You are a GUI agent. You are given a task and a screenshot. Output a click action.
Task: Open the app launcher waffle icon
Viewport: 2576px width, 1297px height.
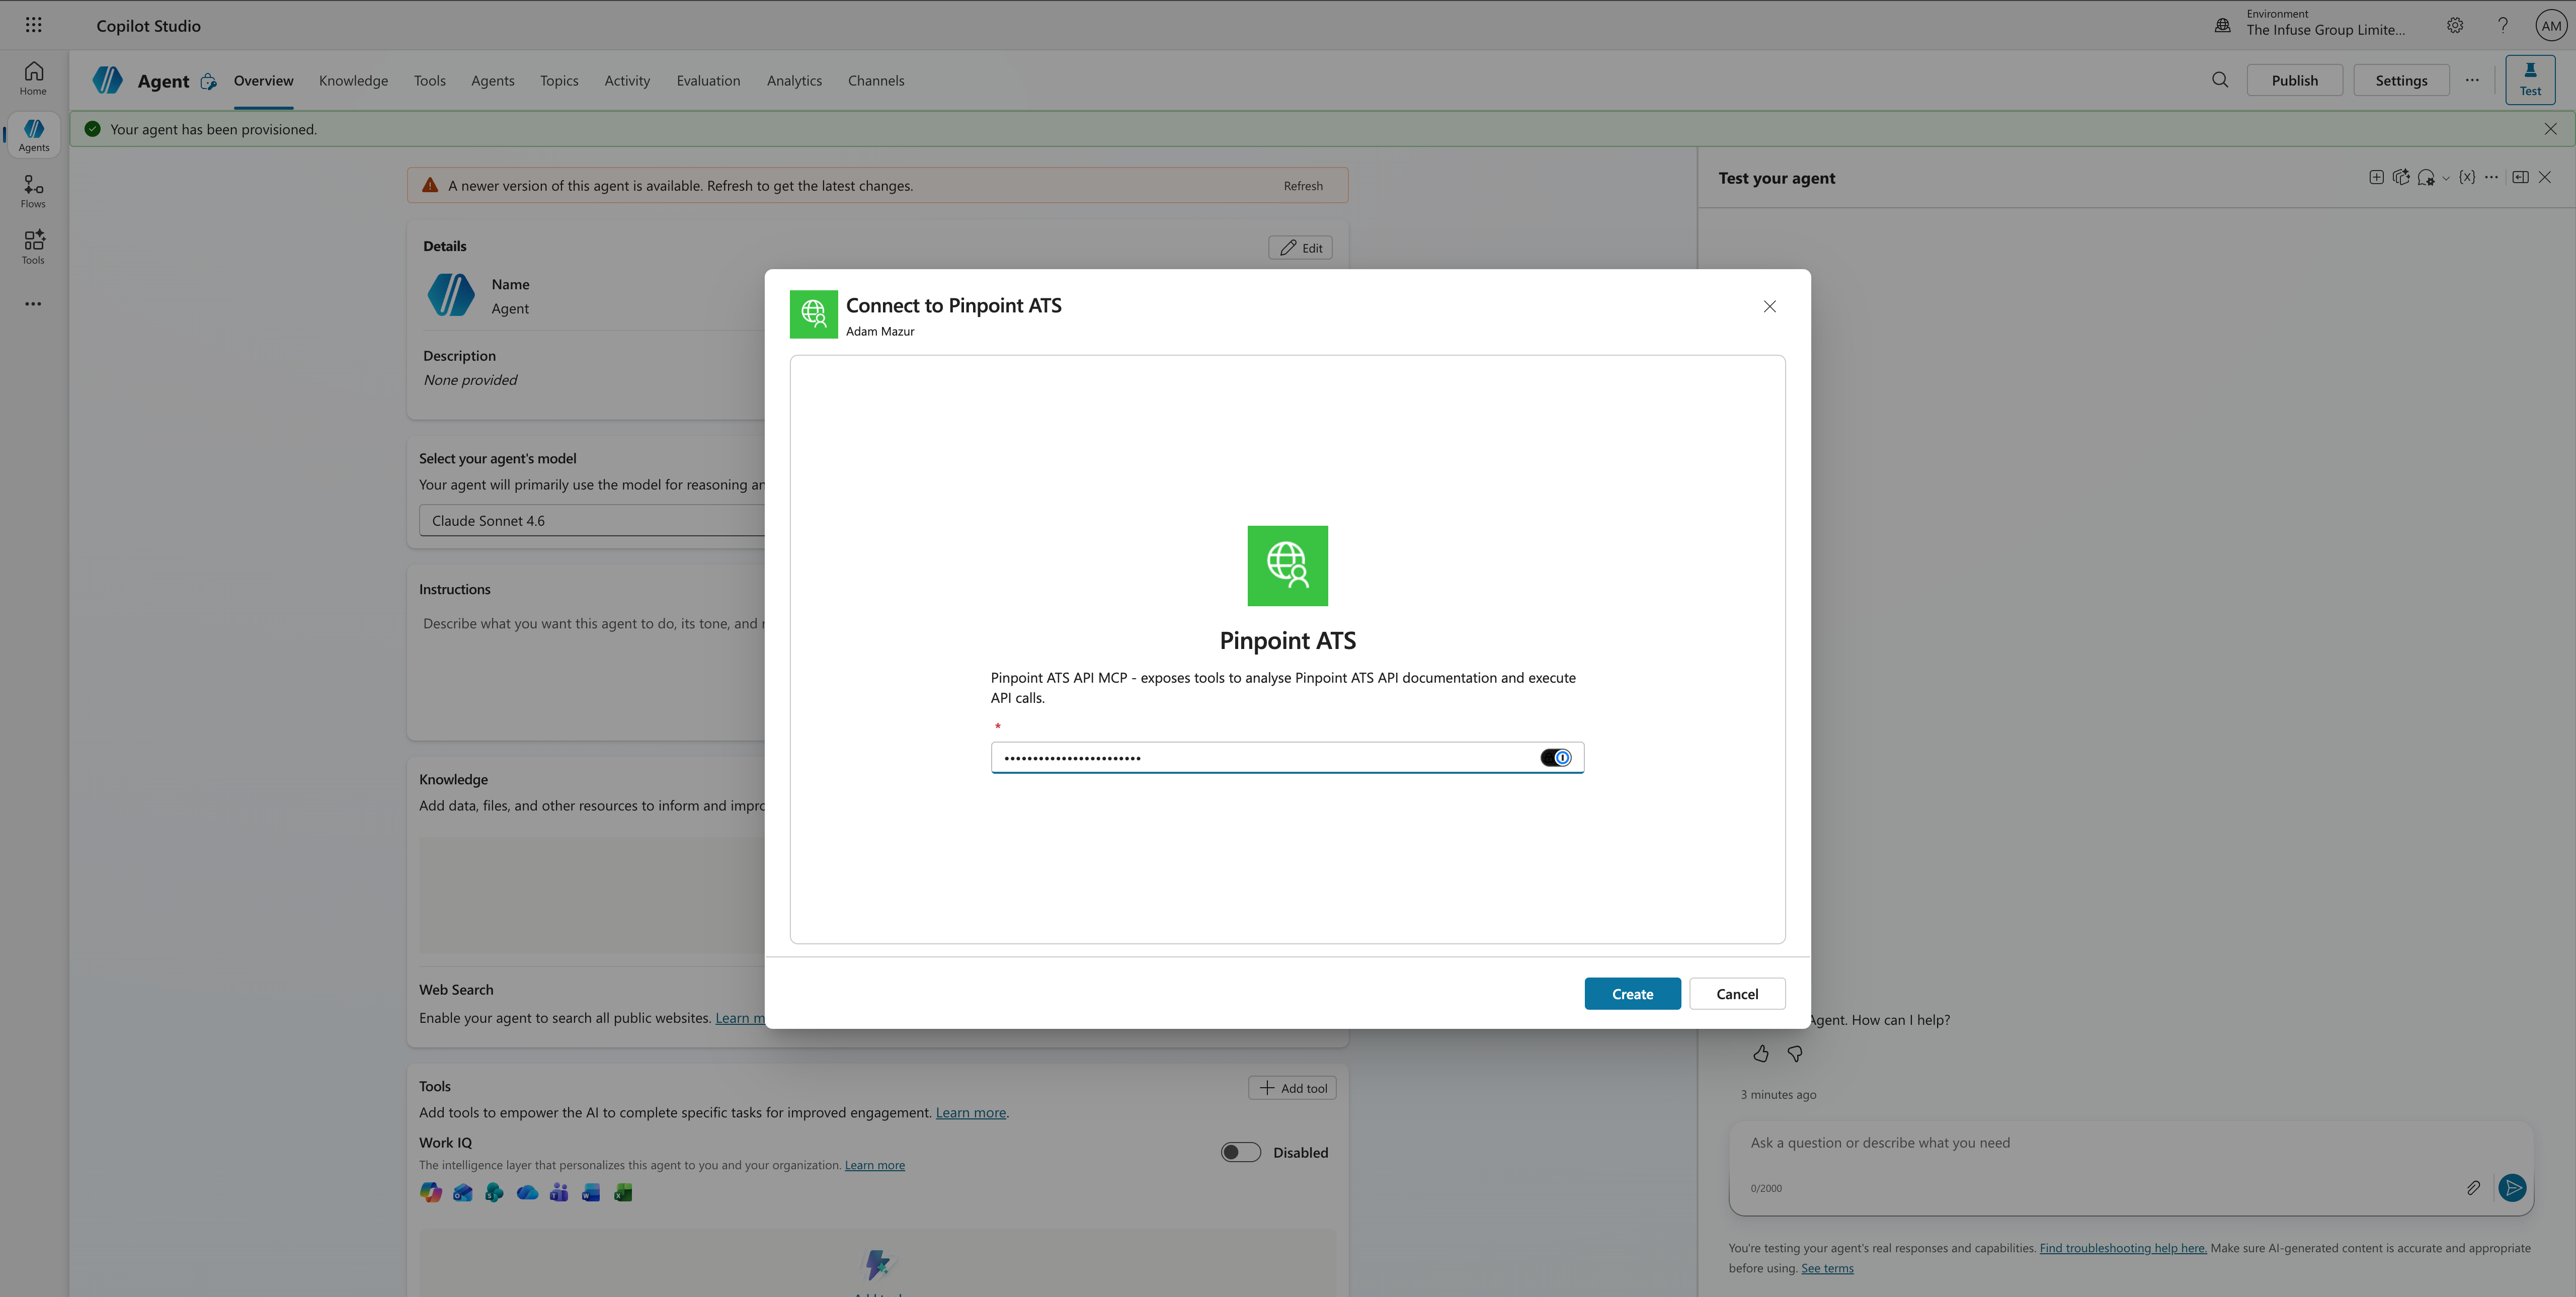click(x=33, y=25)
